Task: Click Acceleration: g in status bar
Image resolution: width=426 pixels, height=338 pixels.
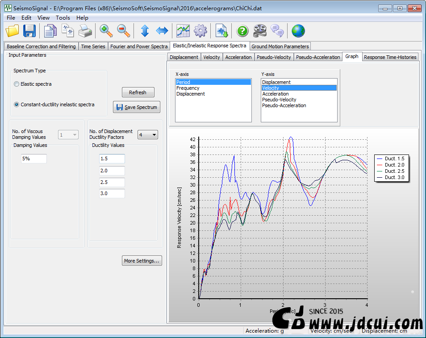Action: [x=265, y=331]
